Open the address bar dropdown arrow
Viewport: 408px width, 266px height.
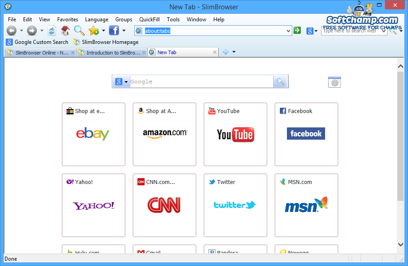287,31
